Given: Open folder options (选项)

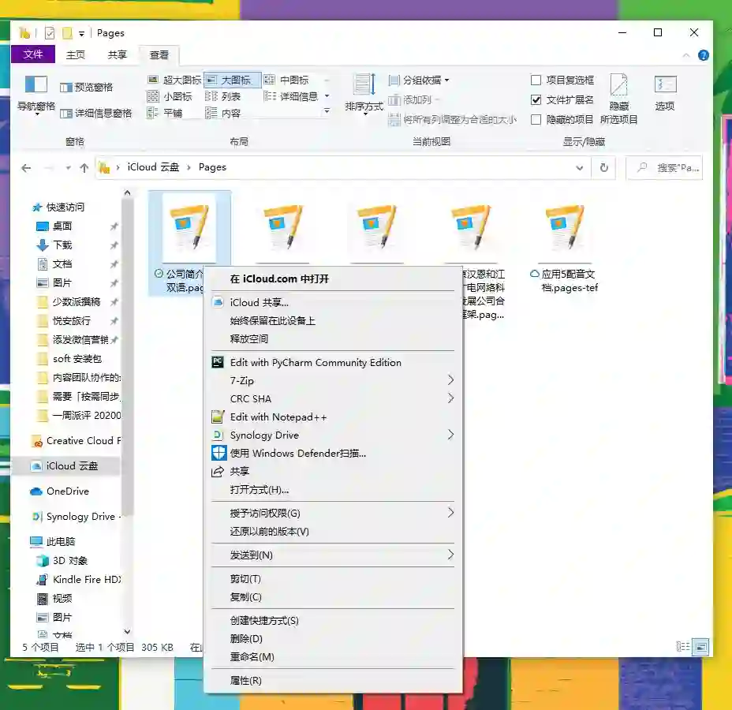Looking at the screenshot, I should coord(665,93).
